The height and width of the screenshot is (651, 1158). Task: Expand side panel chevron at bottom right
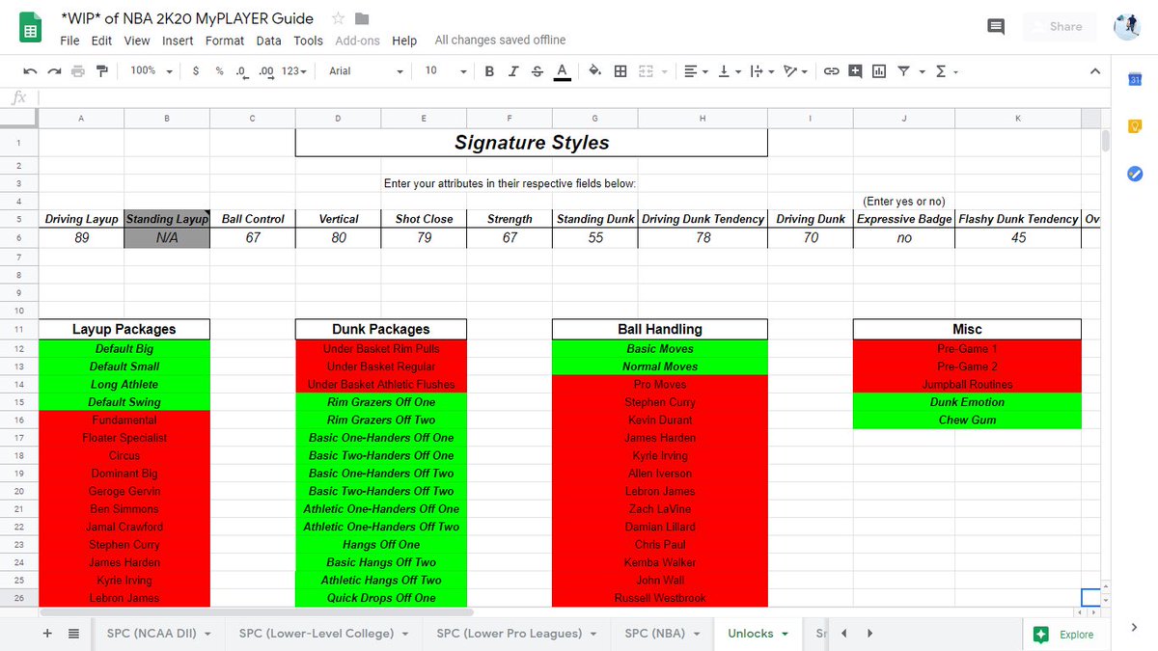[x=1134, y=628]
